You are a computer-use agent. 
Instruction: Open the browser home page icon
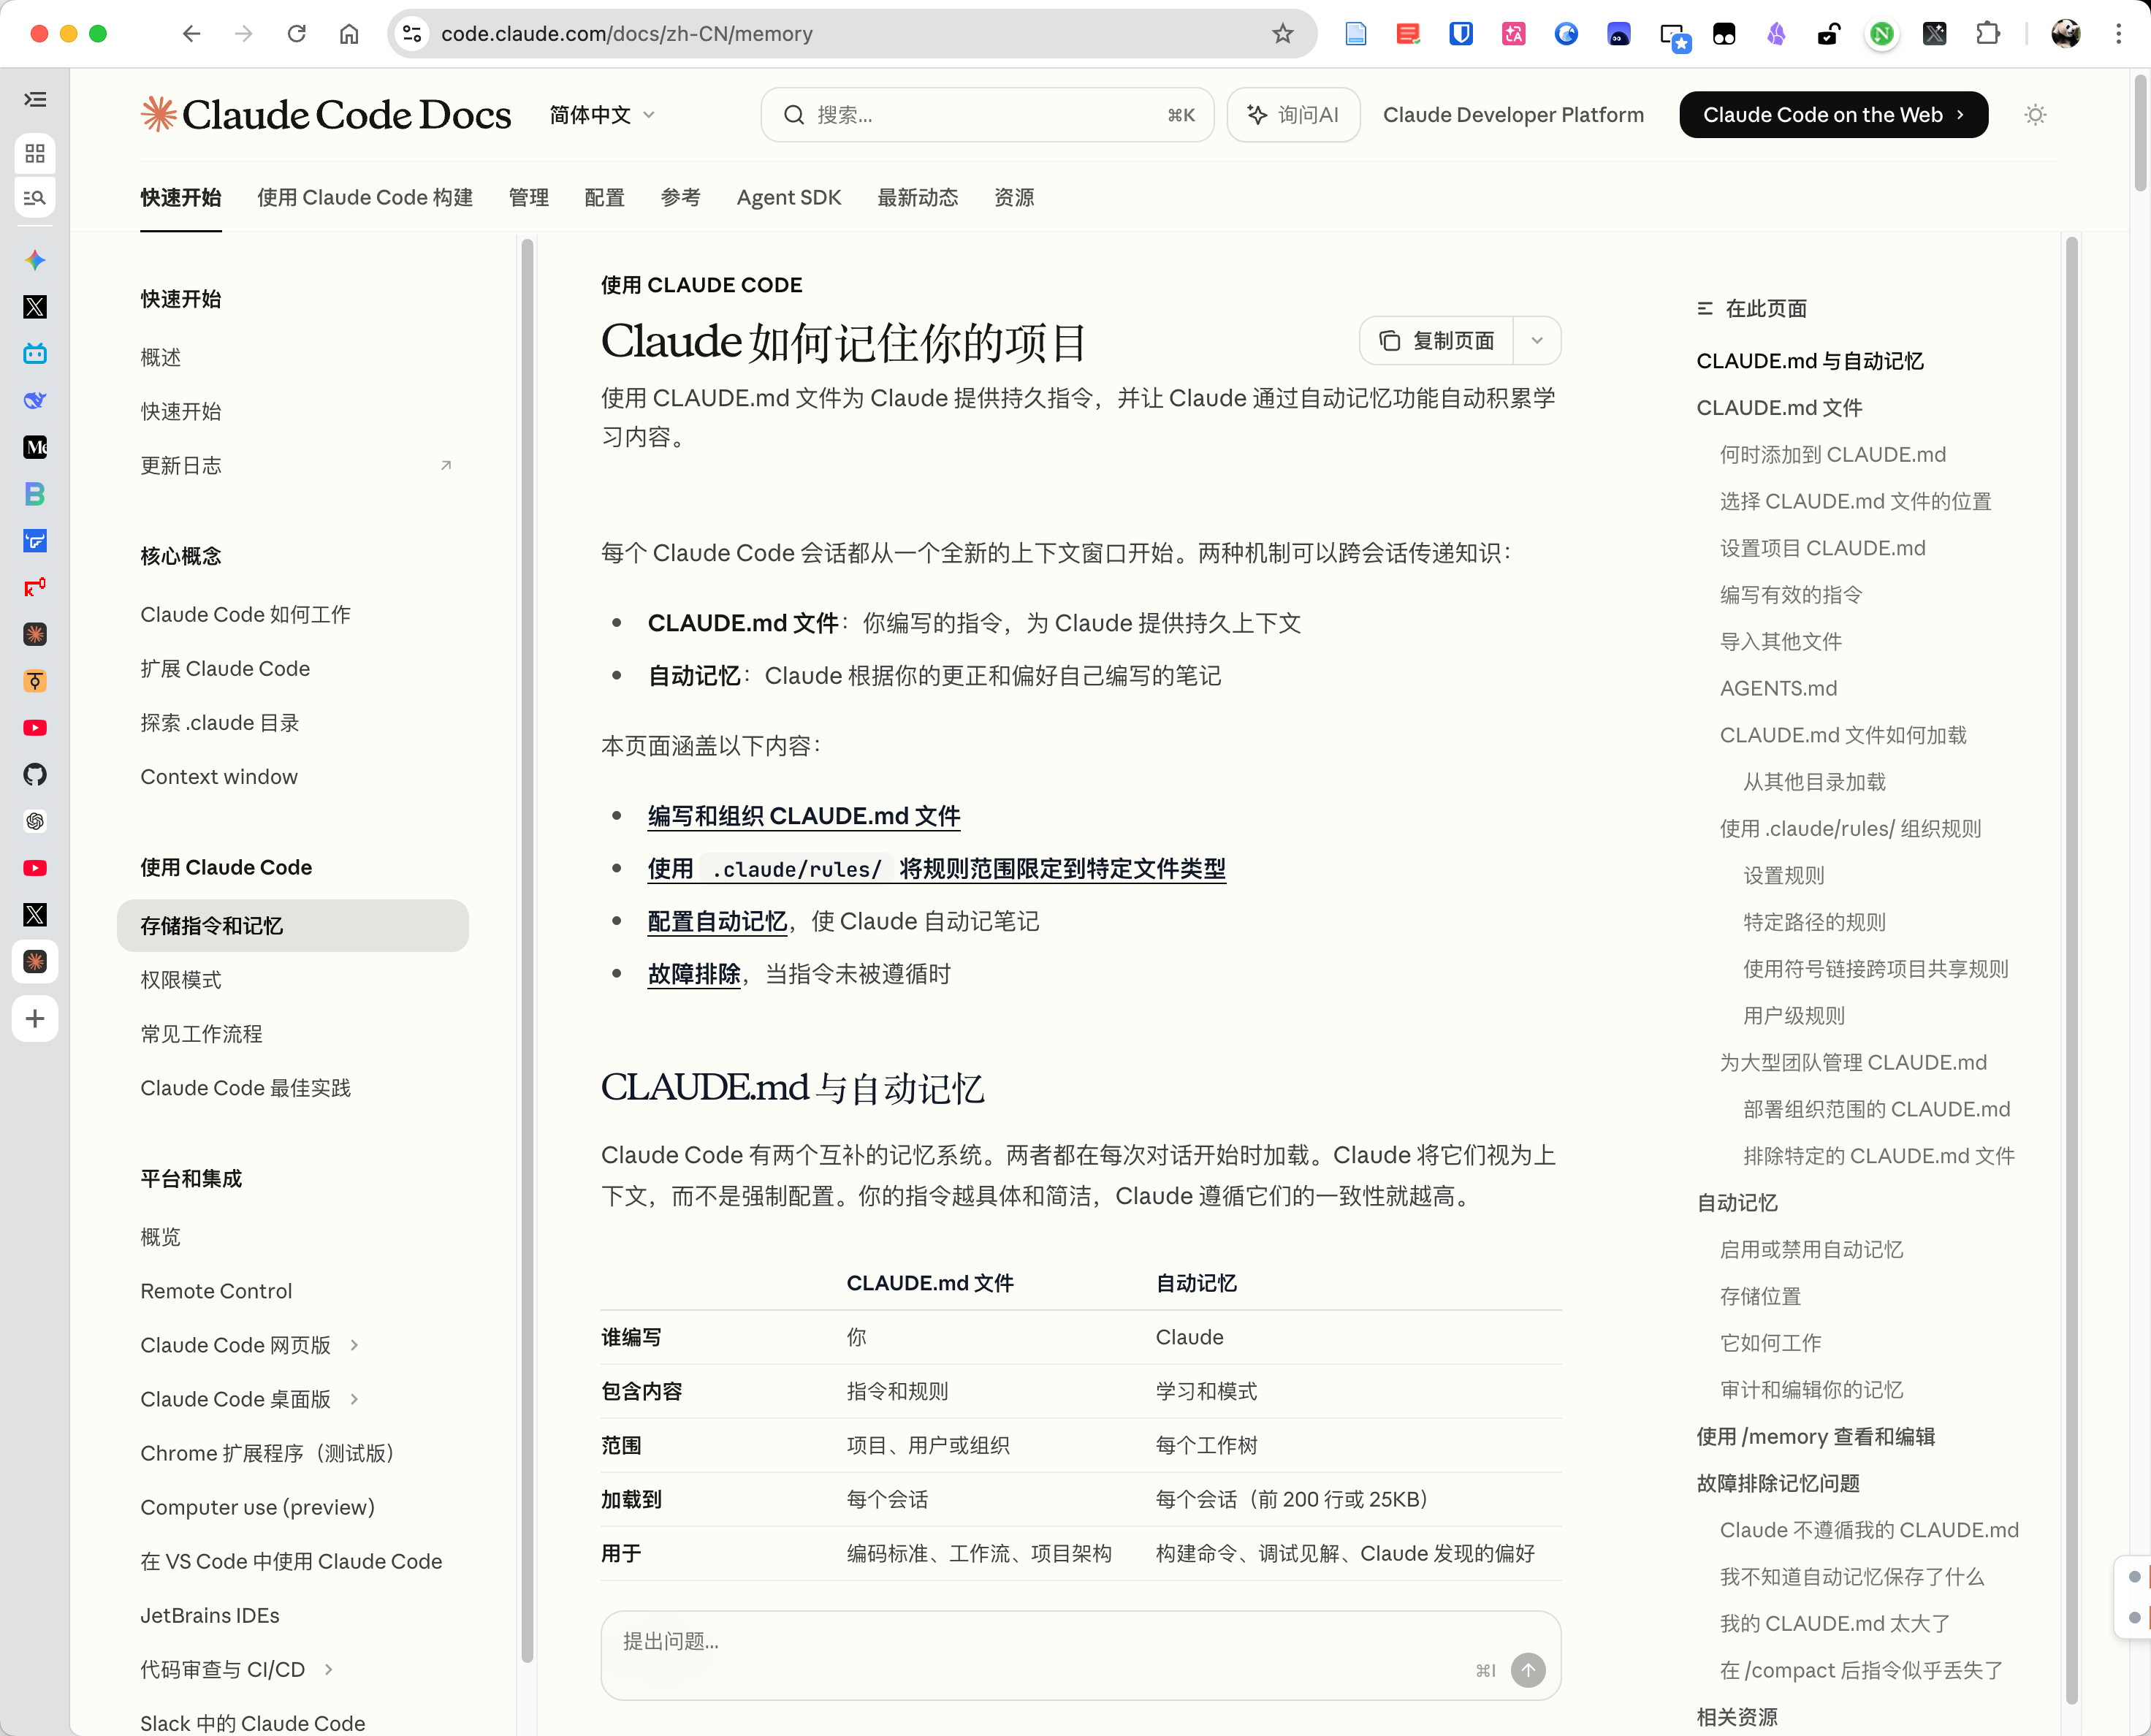[x=349, y=34]
